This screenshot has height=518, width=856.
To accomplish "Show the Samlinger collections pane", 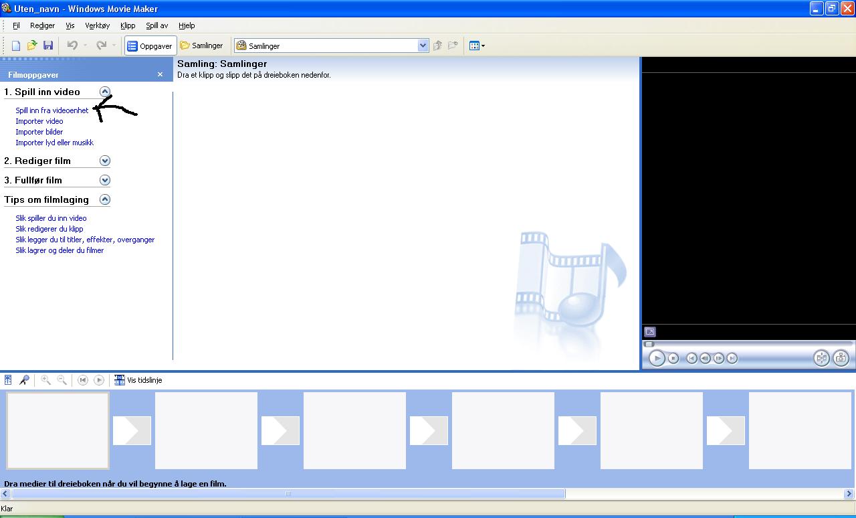I will (201, 46).
